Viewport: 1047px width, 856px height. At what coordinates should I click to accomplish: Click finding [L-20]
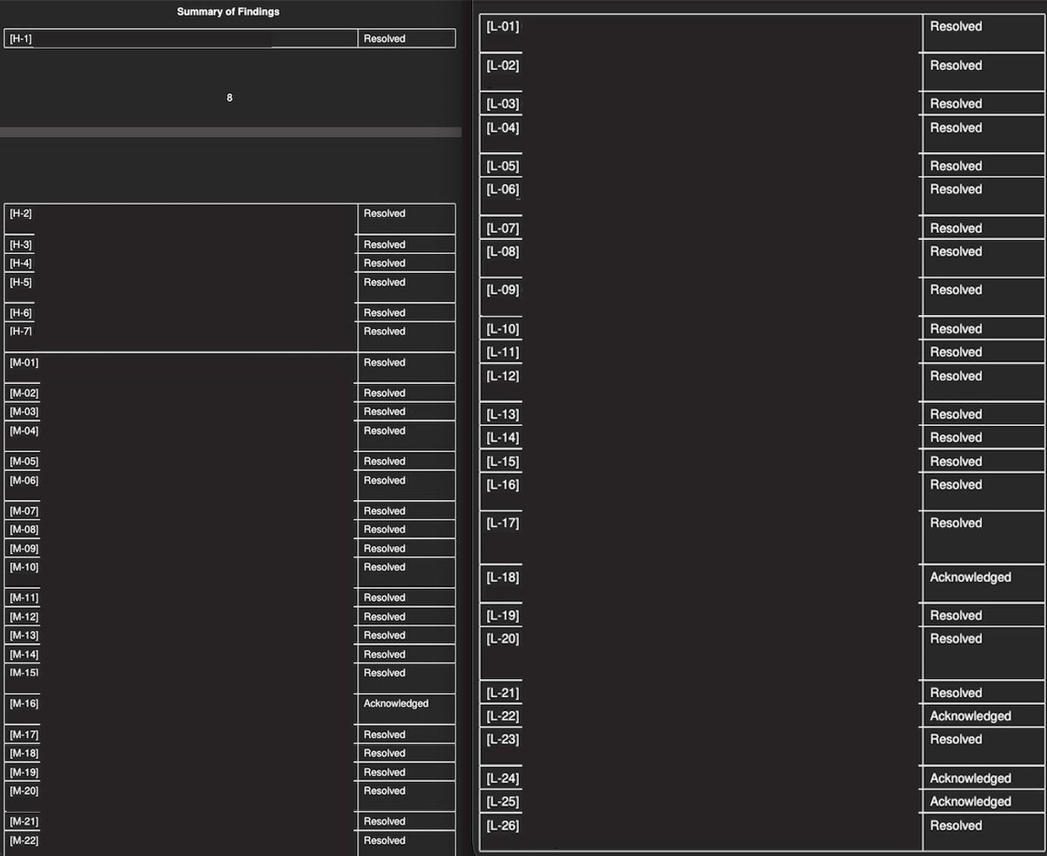pos(503,639)
